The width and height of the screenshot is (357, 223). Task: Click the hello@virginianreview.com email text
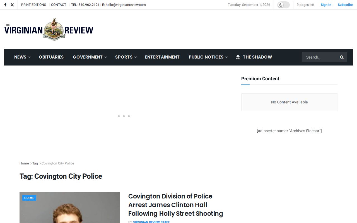(126, 5)
